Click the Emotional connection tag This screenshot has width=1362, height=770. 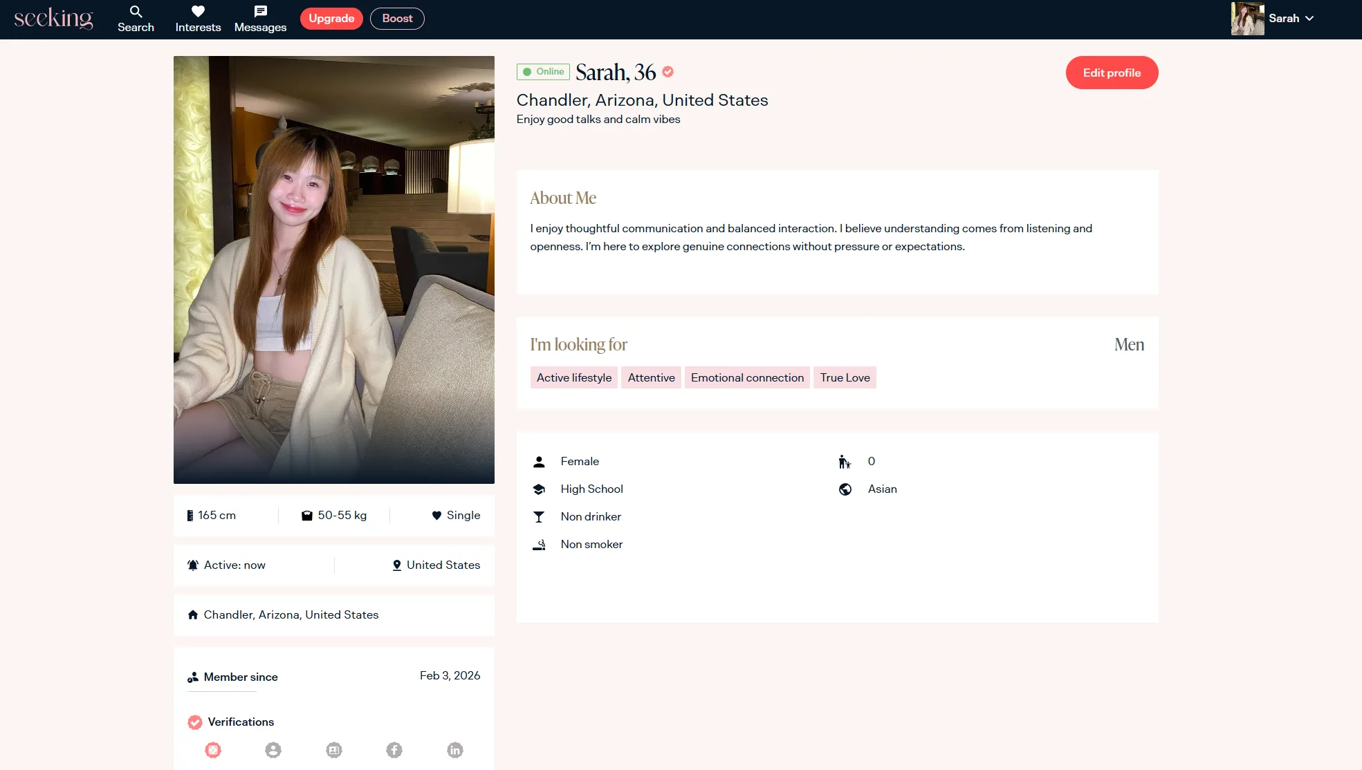pos(747,377)
